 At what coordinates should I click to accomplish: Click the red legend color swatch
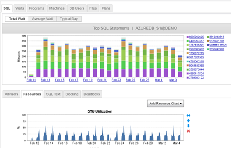click(x=187, y=66)
